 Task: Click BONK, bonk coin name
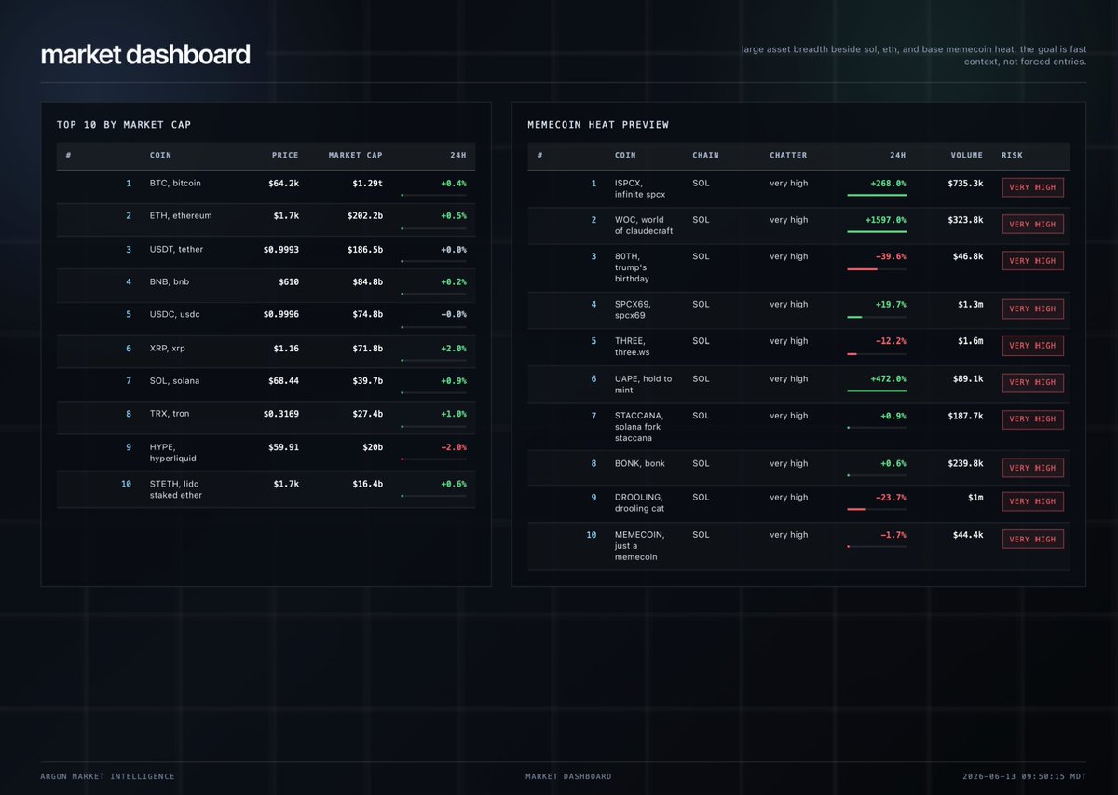(640, 464)
